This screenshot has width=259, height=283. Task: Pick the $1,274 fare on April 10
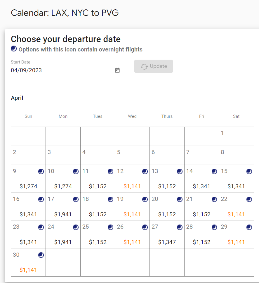(x=63, y=186)
